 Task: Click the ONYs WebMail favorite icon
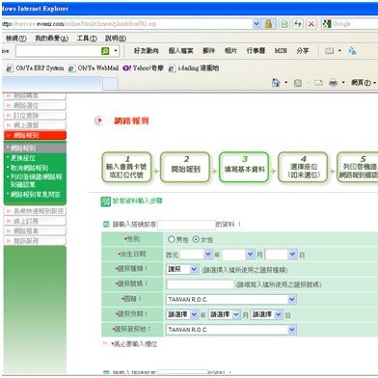pos(72,68)
